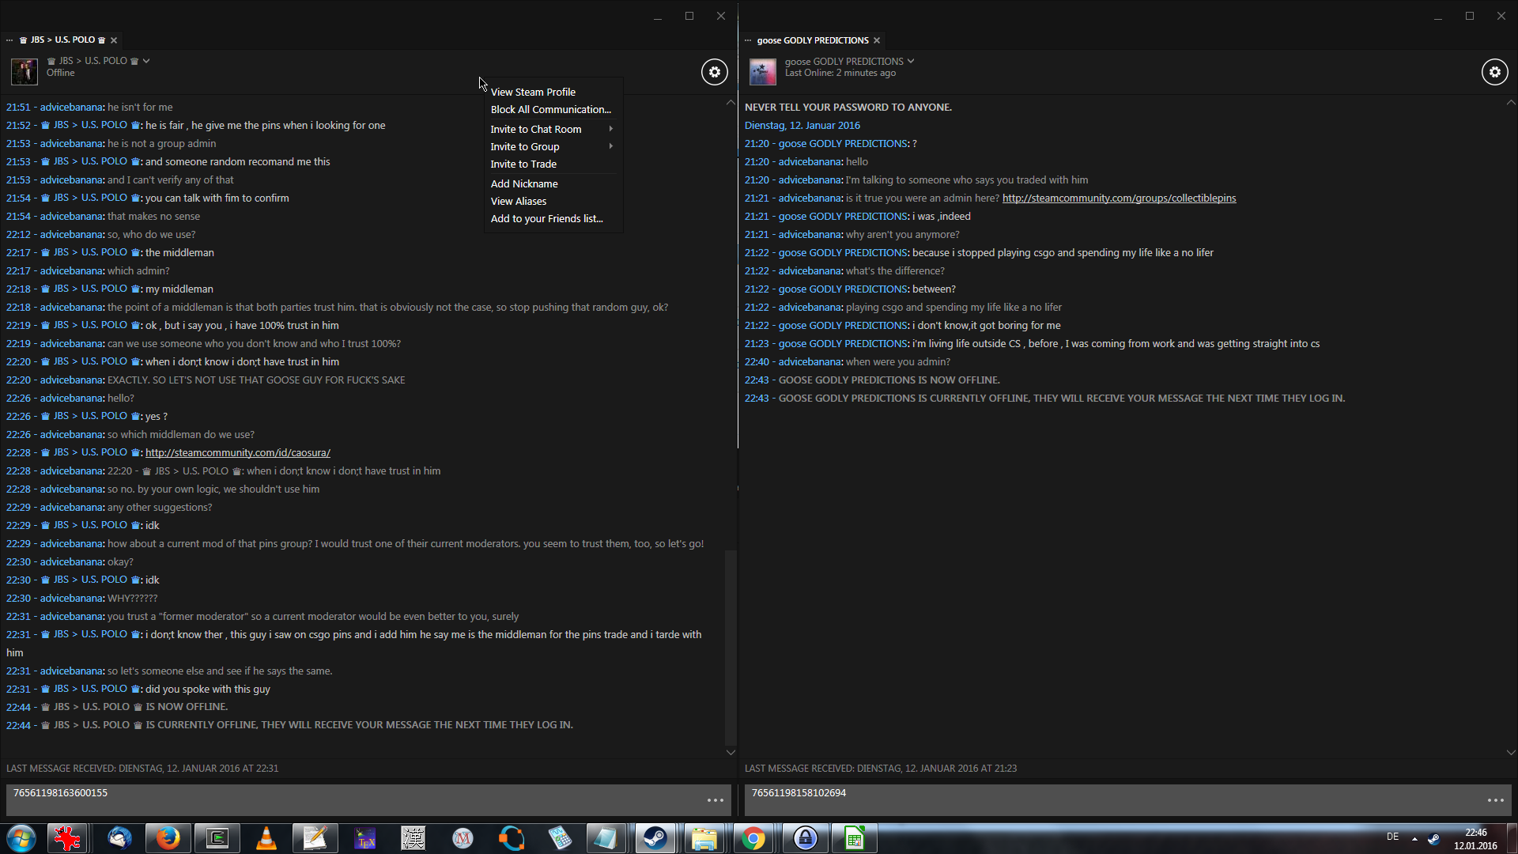Click the Steam taskbar icon
Image resolution: width=1518 pixels, height=854 pixels.
pyautogui.click(x=655, y=838)
